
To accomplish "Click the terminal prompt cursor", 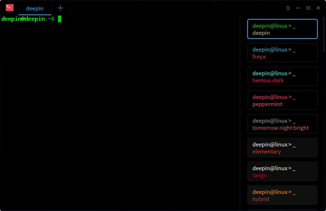I will [60, 19].
